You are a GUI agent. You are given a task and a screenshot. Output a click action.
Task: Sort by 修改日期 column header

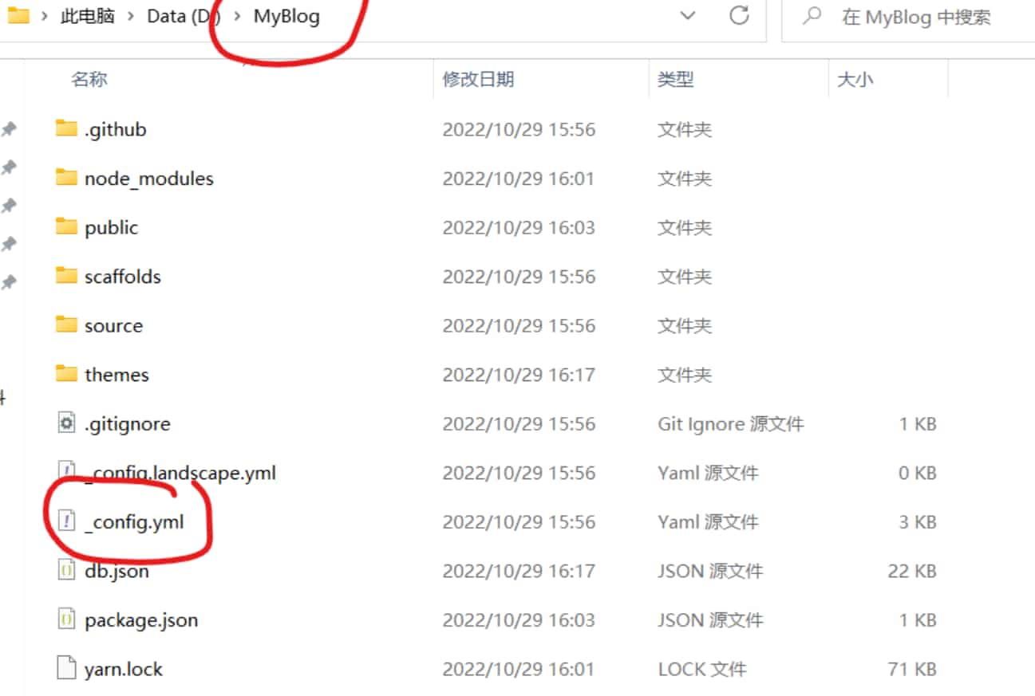[478, 79]
